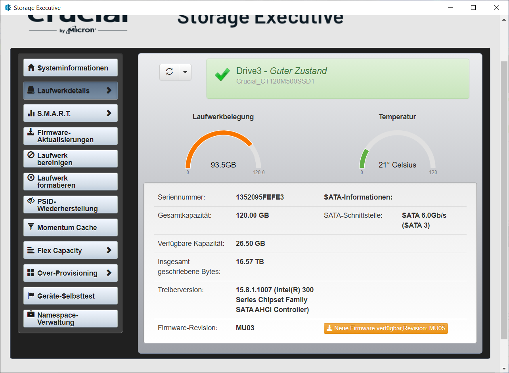509x373 pixels.
Task: Open Firmware-Aktualisierungen
Action: coord(71,136)
